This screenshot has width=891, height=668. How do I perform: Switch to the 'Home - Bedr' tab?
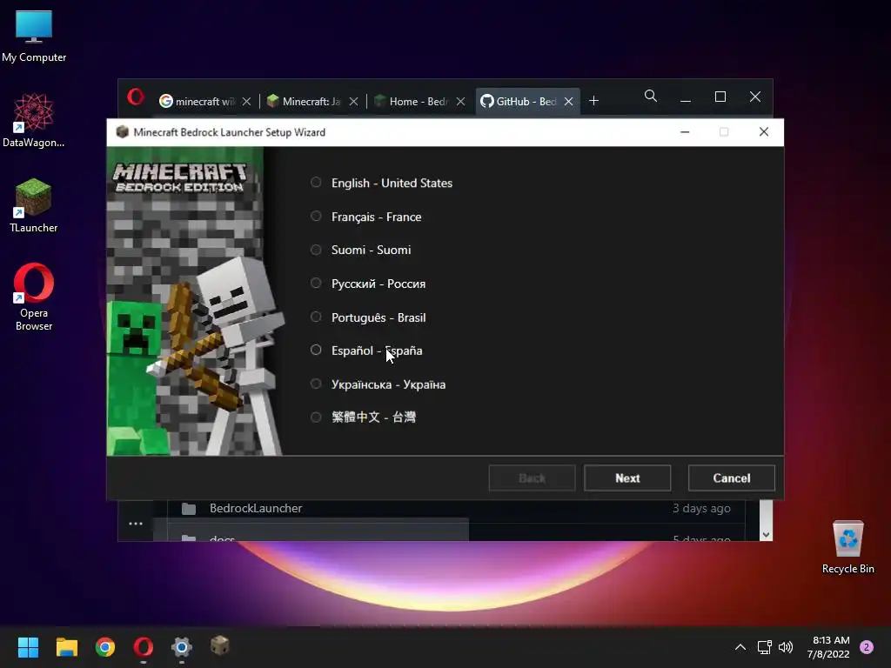pos(413,101)
